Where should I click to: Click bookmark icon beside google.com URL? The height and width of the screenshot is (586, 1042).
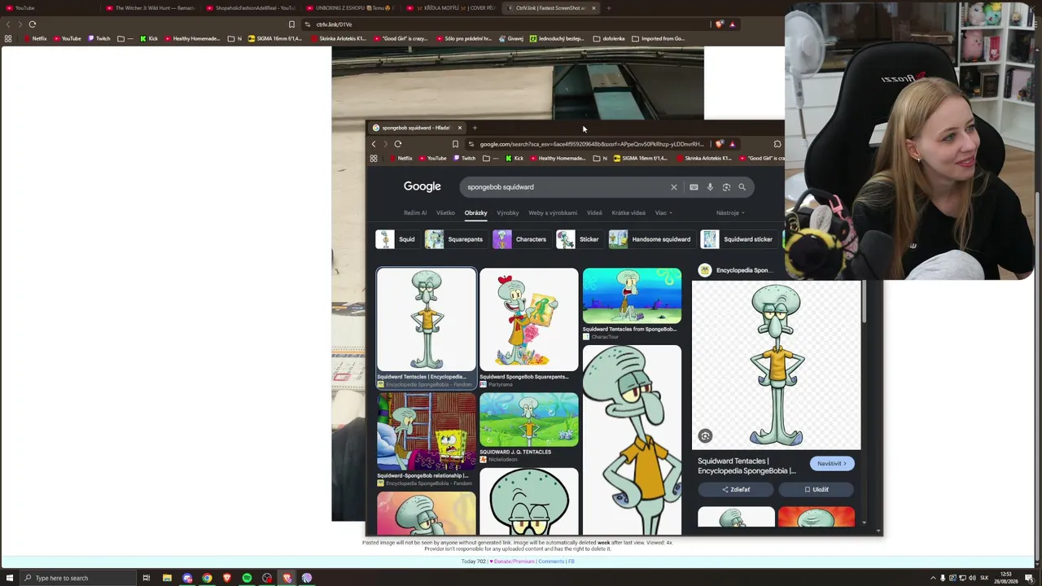[455, 144]
